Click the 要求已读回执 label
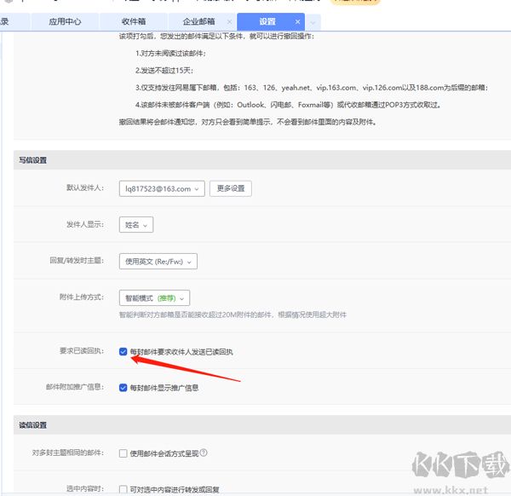This screenshot has height=496, width=511. (x=82, y=351)
